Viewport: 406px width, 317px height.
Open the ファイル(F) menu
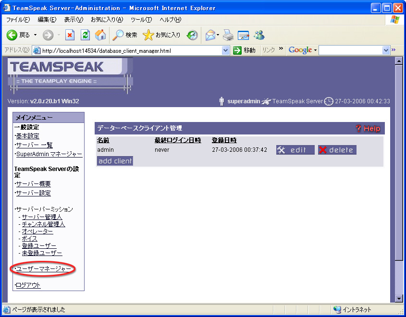[x=18, y=20]
